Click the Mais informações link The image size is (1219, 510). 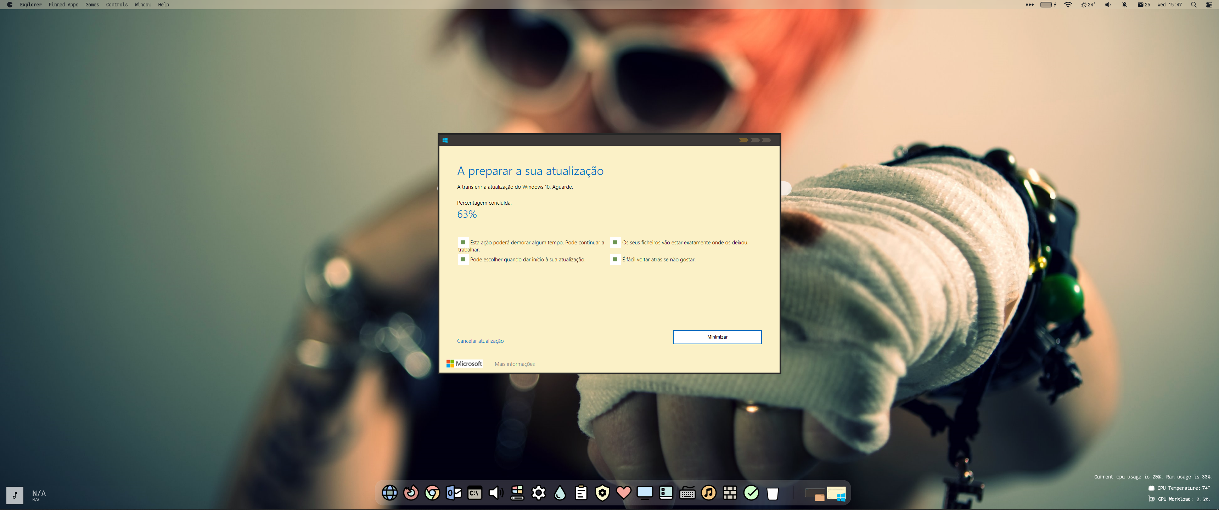pyautogui.click(x=515, y=364)
